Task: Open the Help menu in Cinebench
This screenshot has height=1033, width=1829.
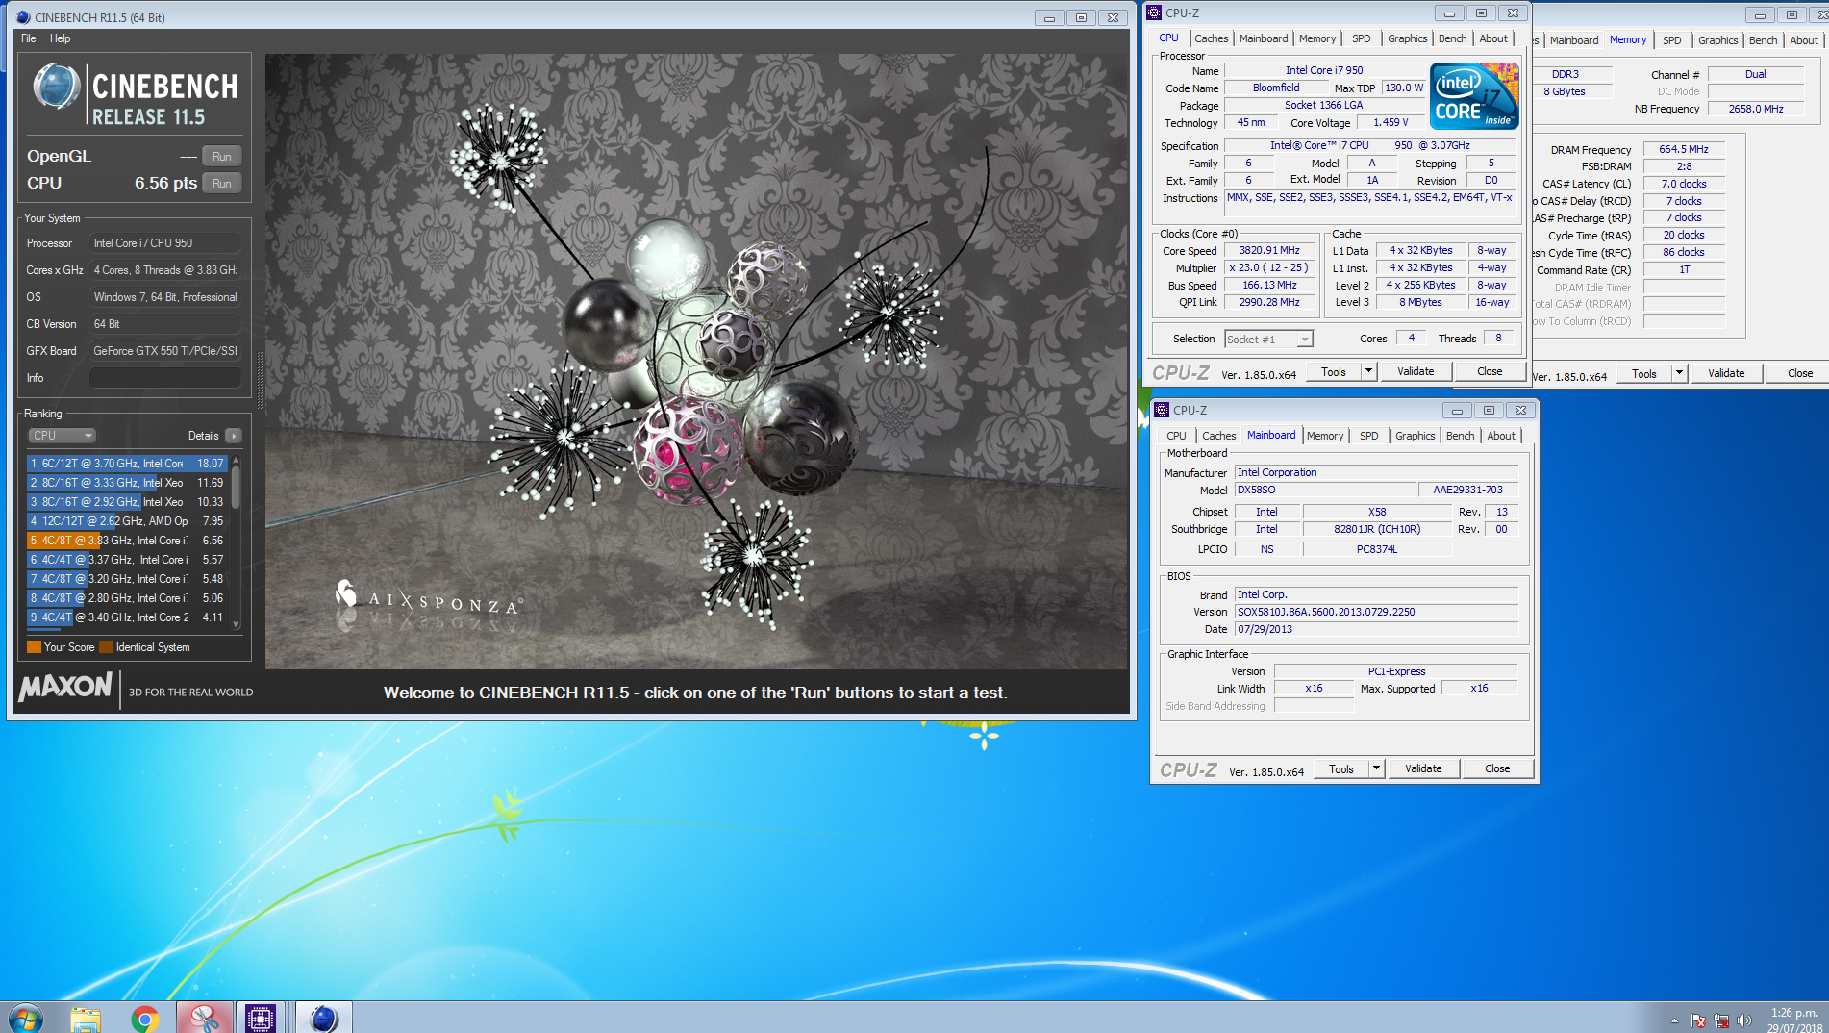Action: [x=61, y=38]
